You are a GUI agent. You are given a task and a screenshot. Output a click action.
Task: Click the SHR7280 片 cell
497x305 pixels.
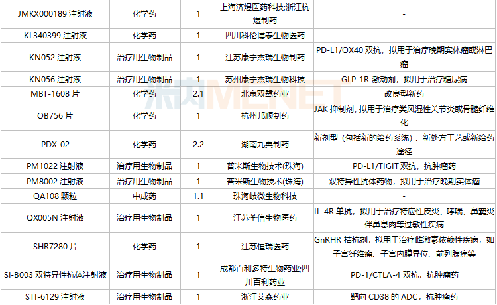coord(55,247)
